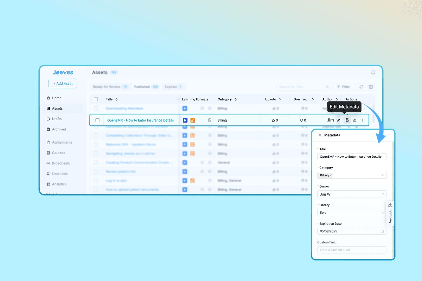Sort by Downvote column arrows
Viewport: 422px width, 281px height.
point(313,99)
